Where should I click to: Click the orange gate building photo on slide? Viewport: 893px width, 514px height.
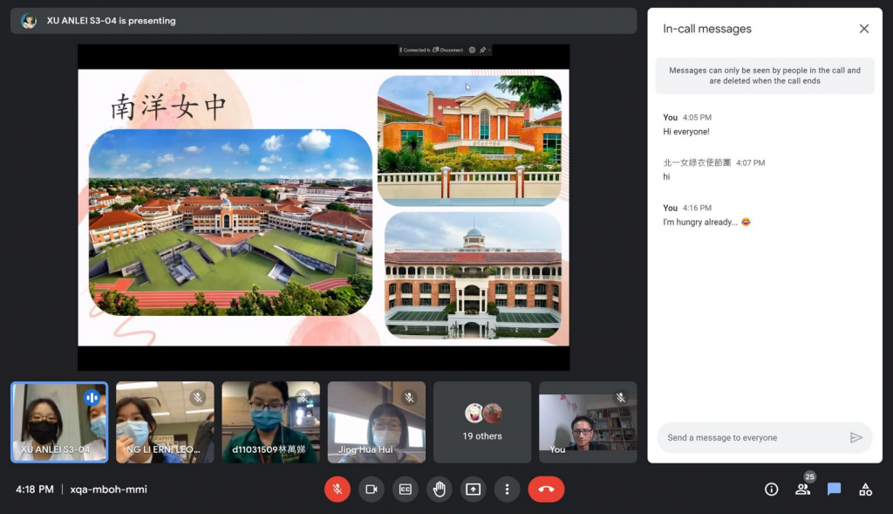tap(469, 140)
